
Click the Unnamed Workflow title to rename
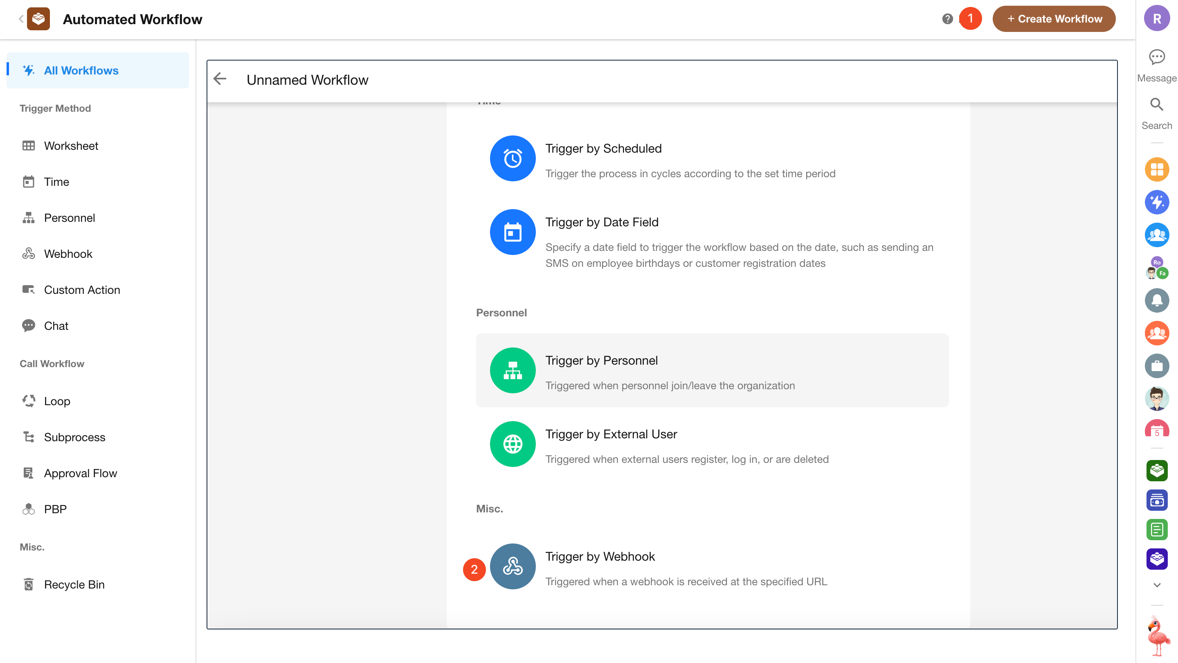click(307, 80)
